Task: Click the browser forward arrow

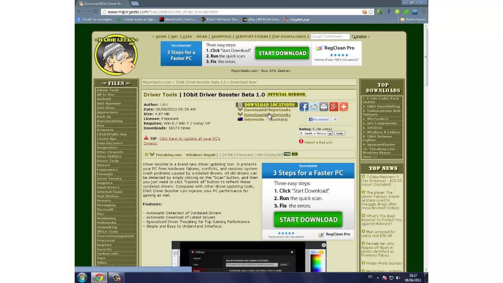Action: tap(88, 12)
